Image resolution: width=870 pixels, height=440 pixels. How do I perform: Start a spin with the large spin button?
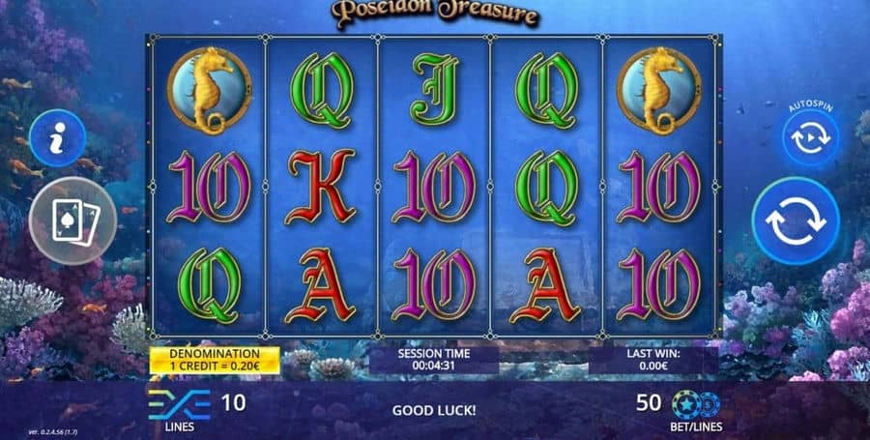[796, 220]
